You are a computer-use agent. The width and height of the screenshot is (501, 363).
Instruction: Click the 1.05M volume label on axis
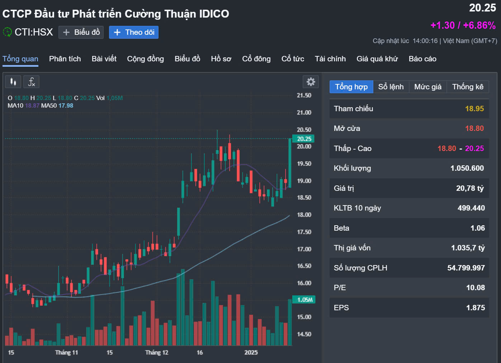[304, 300]
